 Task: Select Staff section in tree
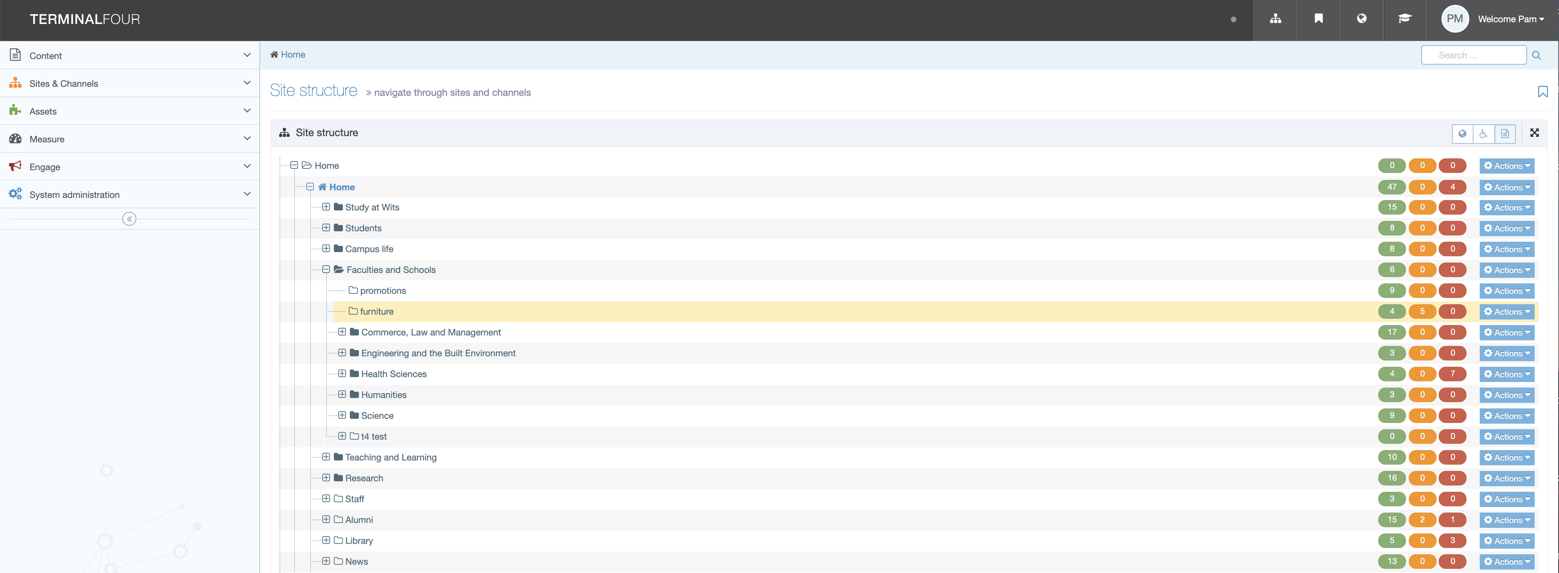(355, 499)
